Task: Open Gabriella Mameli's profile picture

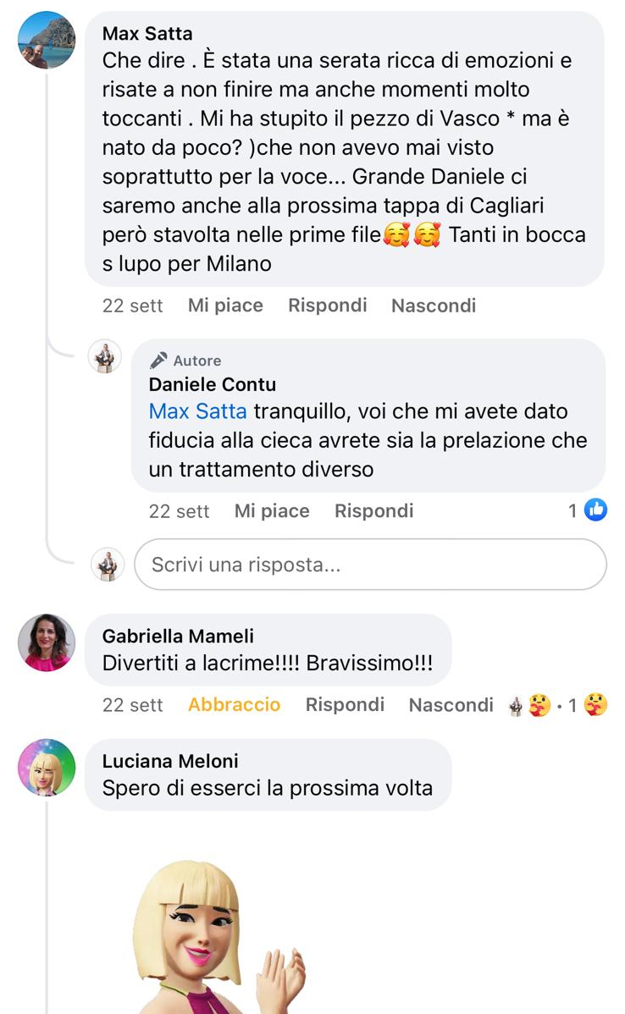Action: [46, 642]
